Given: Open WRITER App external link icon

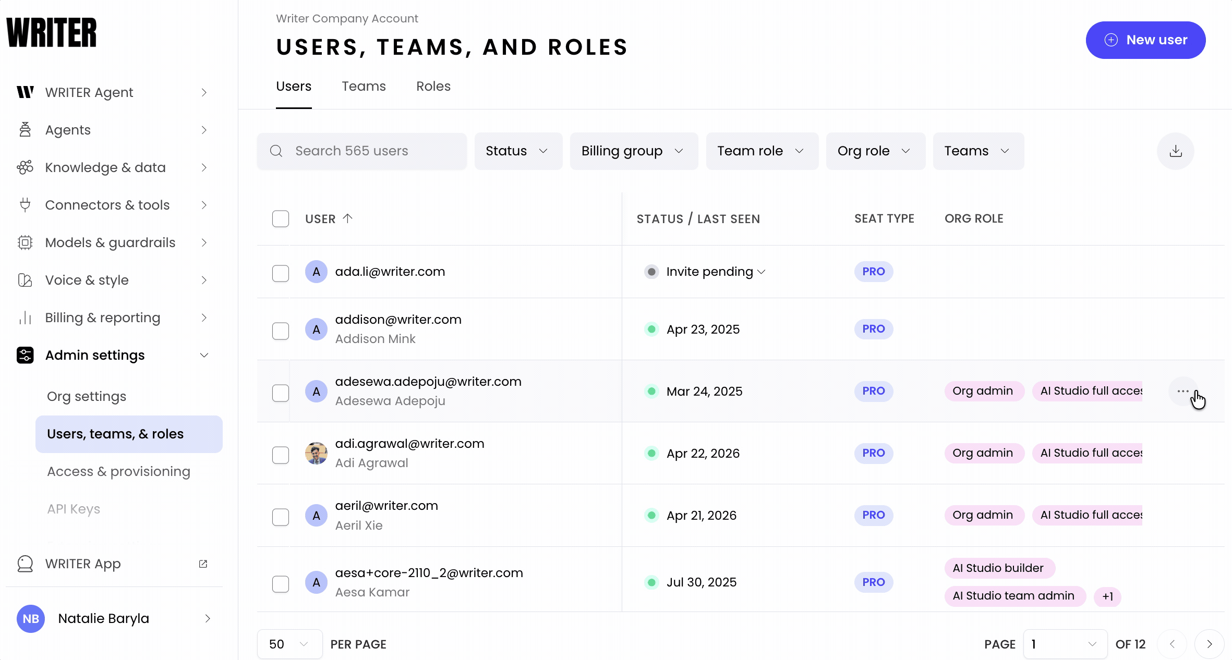Looking at the screenshot, I should tap(203, 564).
